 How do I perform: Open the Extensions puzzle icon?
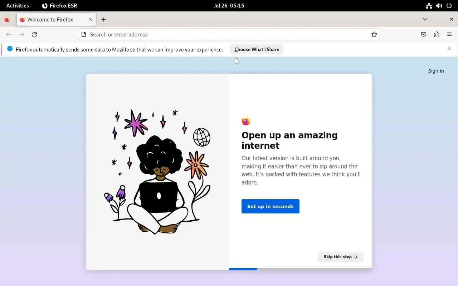(x=437, y=35)
